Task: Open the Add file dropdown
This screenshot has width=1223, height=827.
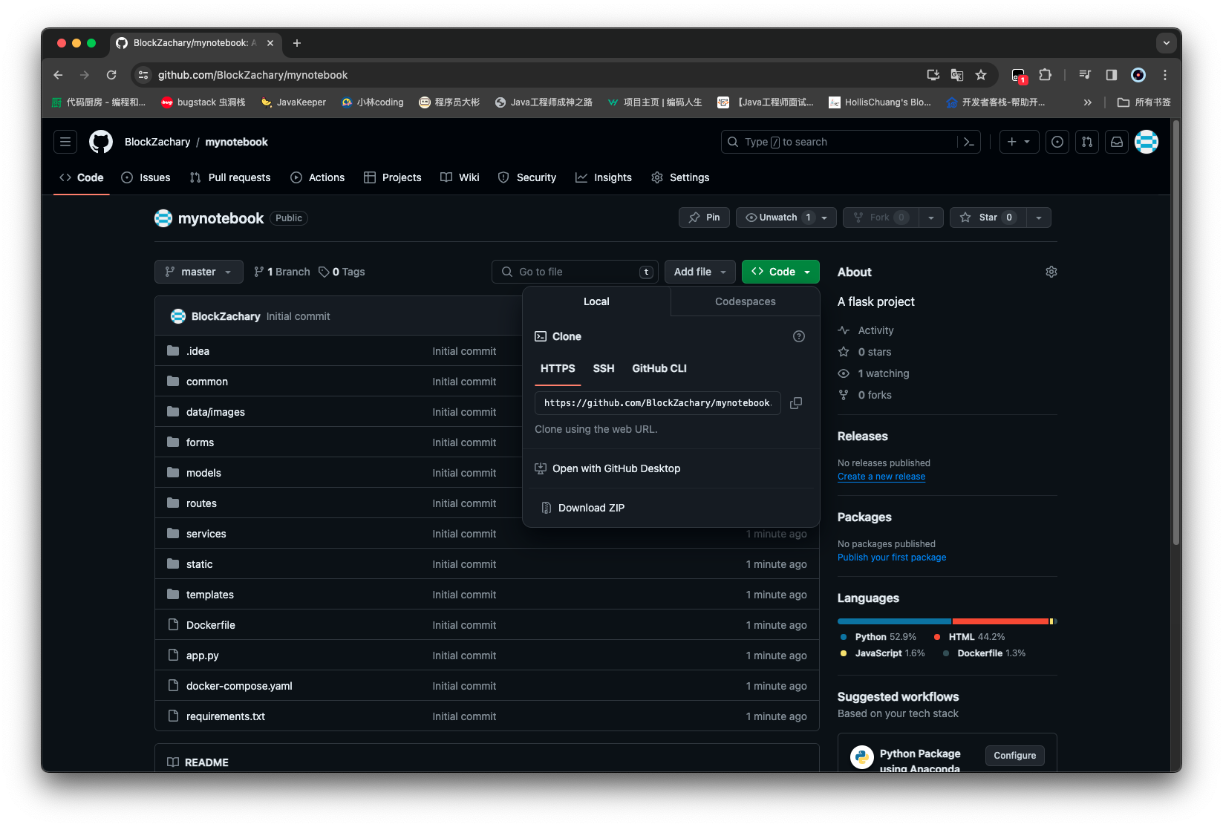Action: (699, 272)
